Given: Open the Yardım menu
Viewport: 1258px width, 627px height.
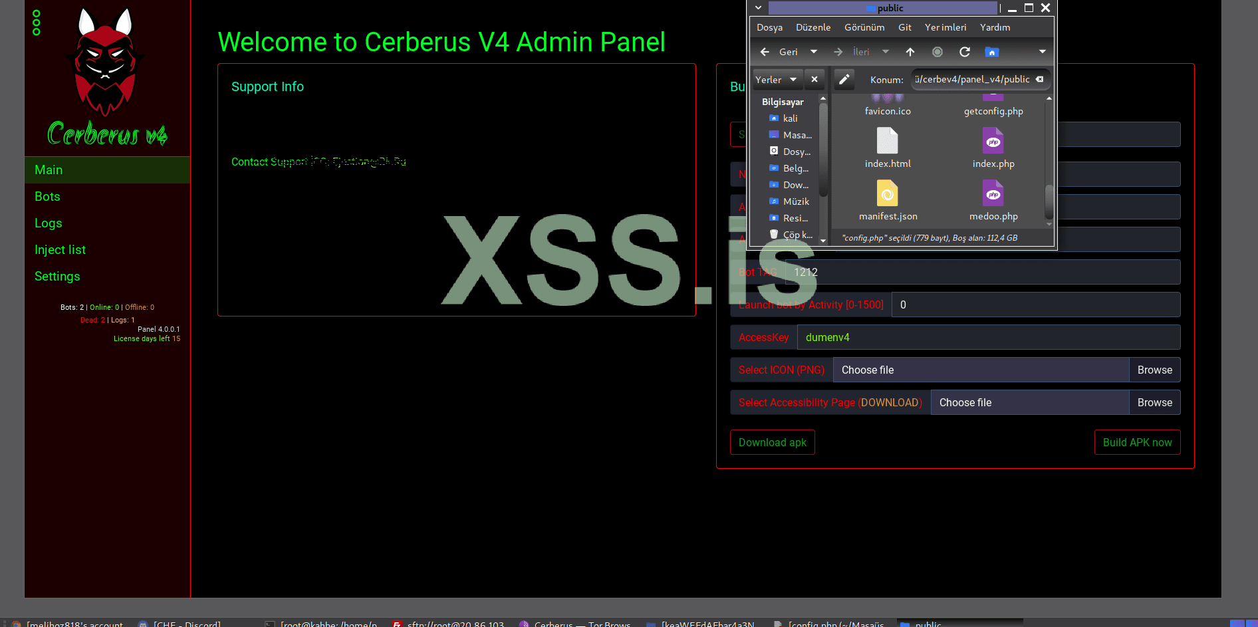Looking at the screenshot, I should pyautogui.click(x=995, y=27).
